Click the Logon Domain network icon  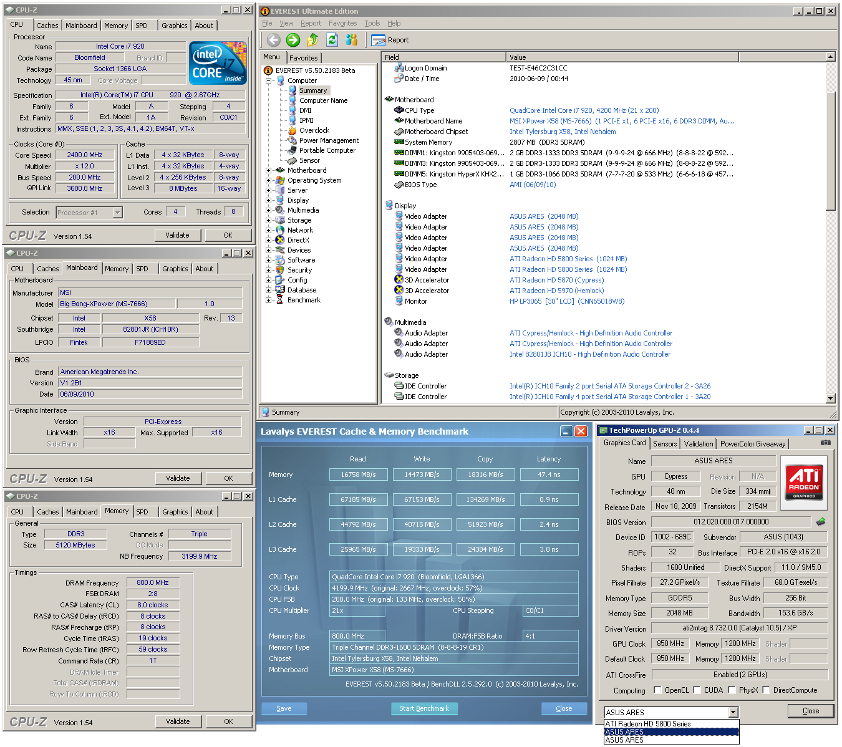click(x=399, y=68)
